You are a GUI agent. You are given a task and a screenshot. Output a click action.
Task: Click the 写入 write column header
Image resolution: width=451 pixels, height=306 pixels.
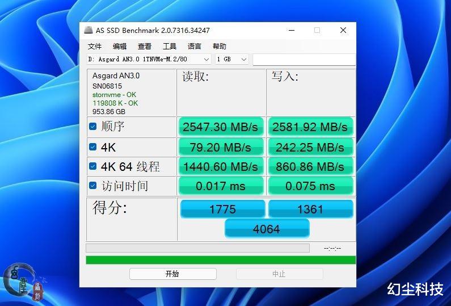(x=285, y=77)
